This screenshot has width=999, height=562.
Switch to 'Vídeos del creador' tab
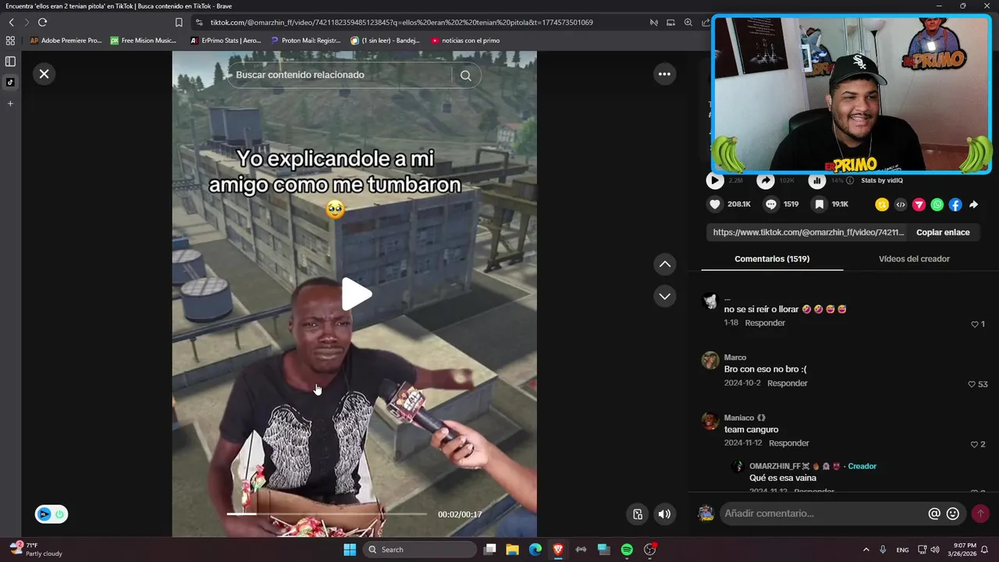click(914, 259)
